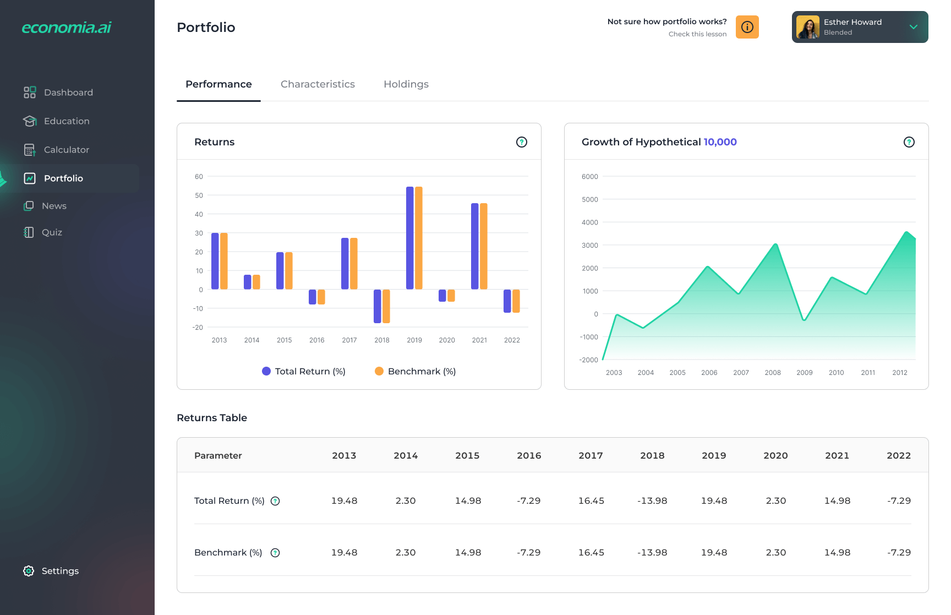Click the economia.ai logo

pyautogui.click(x=67, y=27)
